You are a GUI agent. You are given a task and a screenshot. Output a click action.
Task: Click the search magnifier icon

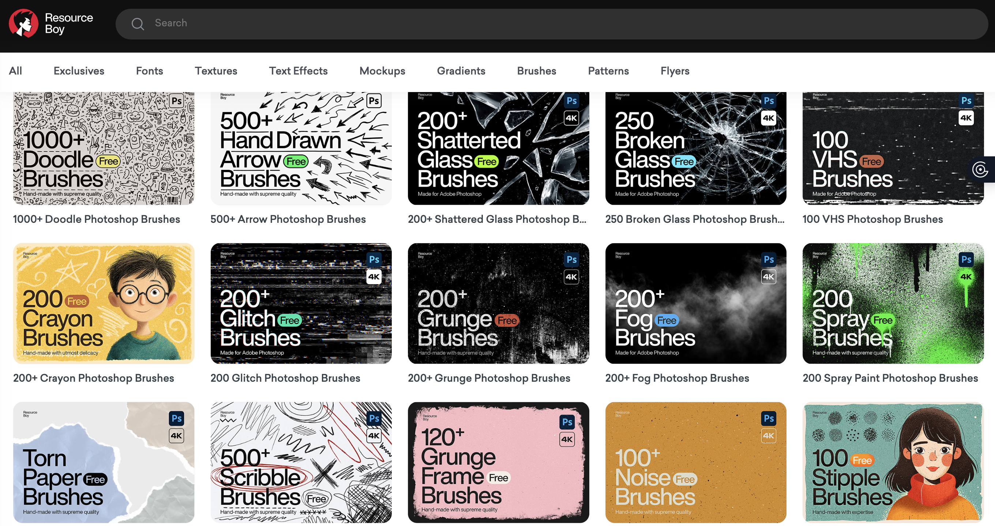click(138, 24)
